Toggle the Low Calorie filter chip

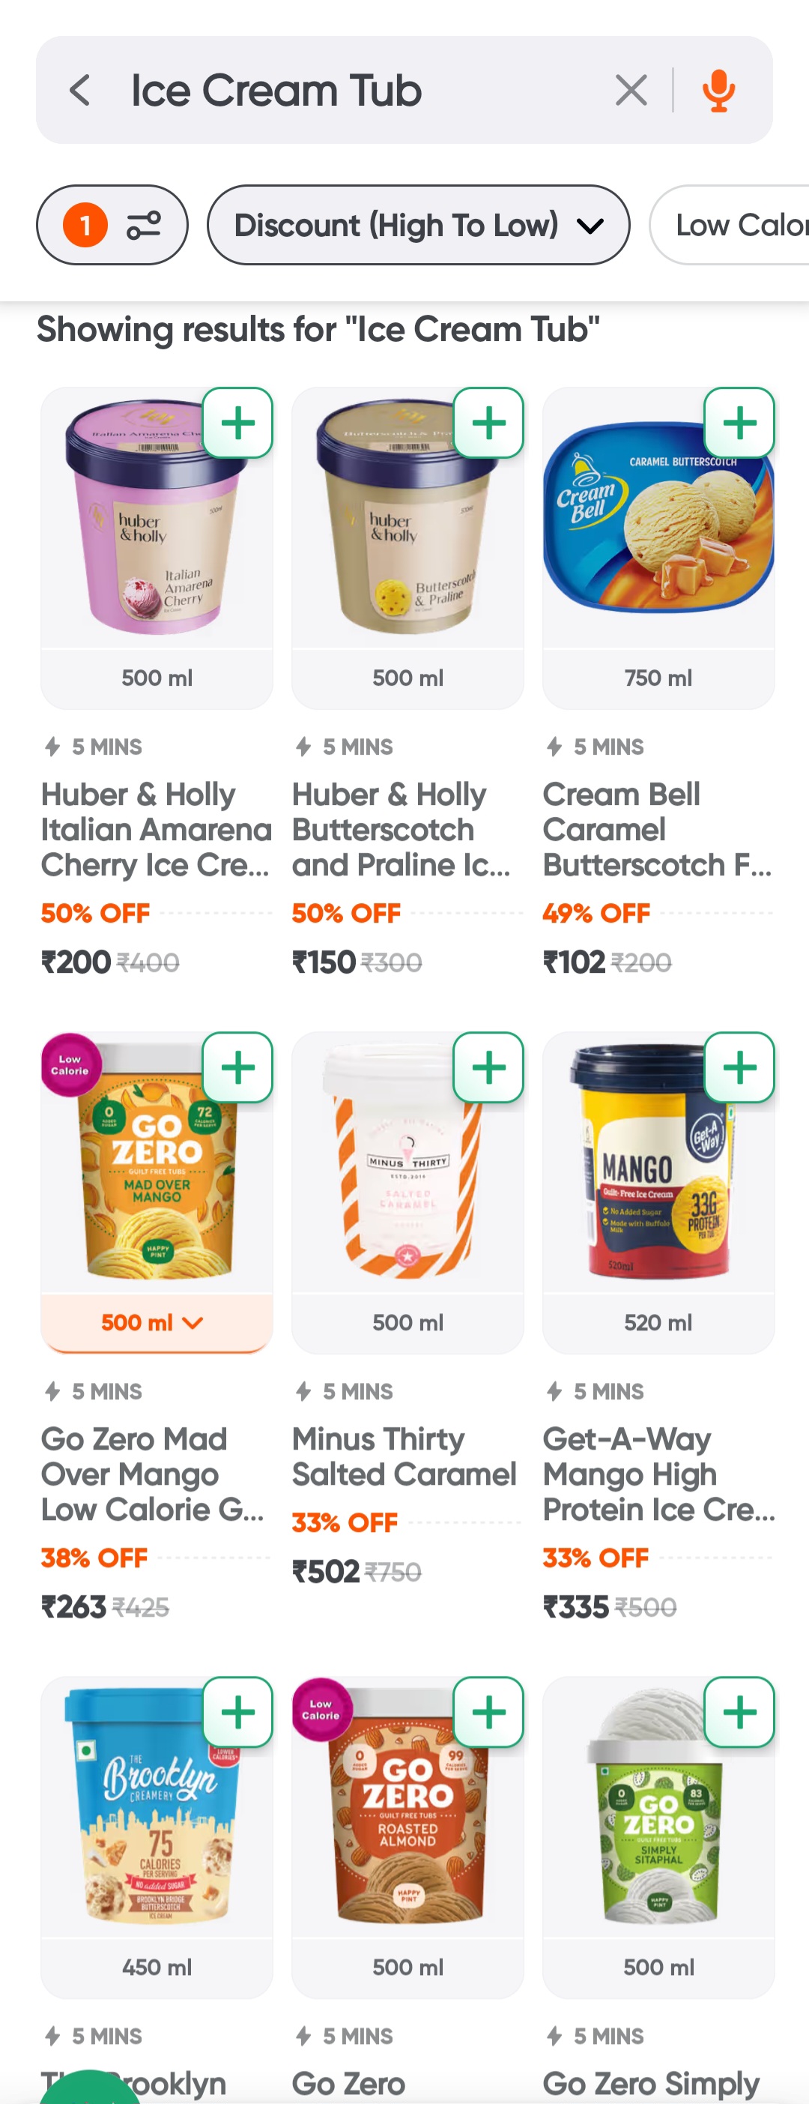(736, 226)
